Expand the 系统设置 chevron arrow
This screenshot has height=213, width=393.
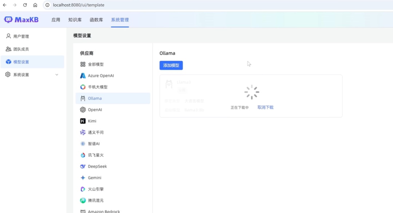pos(56,75)
